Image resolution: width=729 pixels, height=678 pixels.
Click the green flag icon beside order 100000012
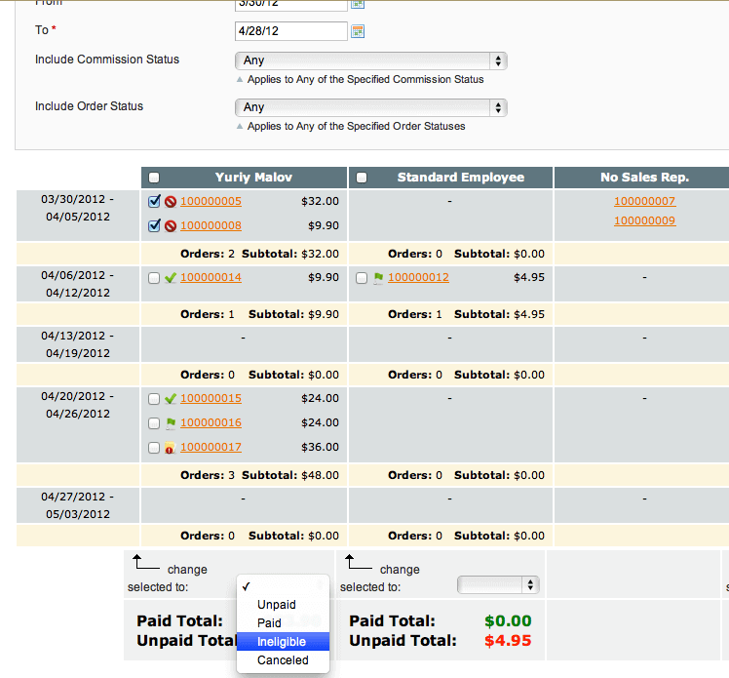pos(378,278)
